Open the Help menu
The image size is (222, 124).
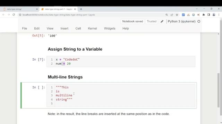126,28
